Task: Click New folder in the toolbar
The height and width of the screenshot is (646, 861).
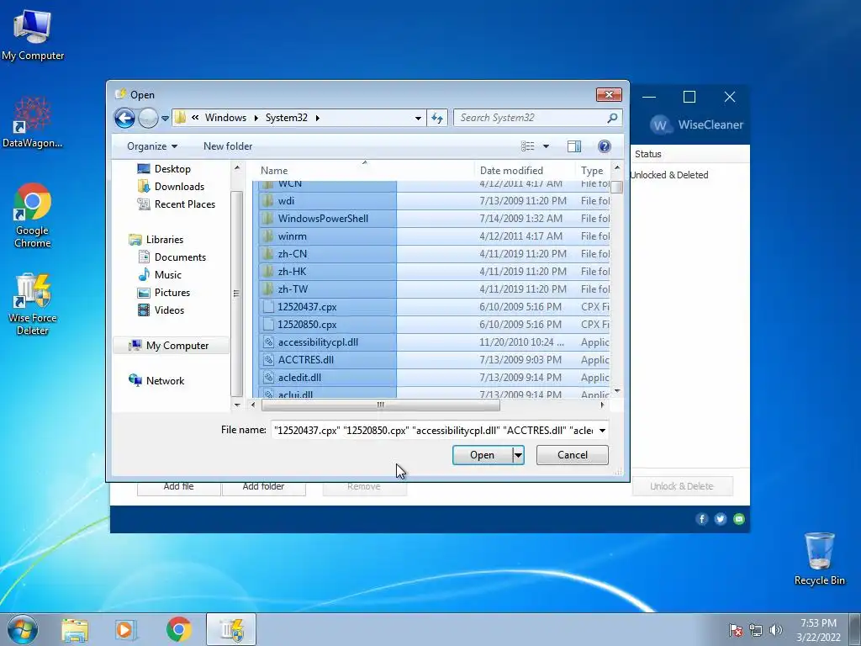Action: coord(228,146)
